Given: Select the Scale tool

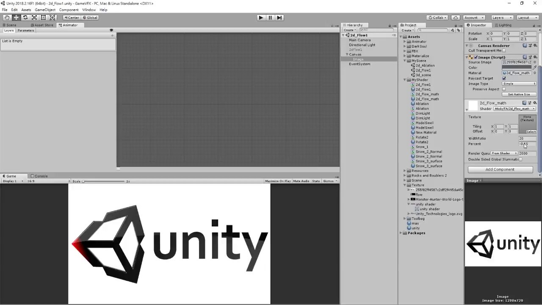Looking at the screenshot, I should (34, 17).
